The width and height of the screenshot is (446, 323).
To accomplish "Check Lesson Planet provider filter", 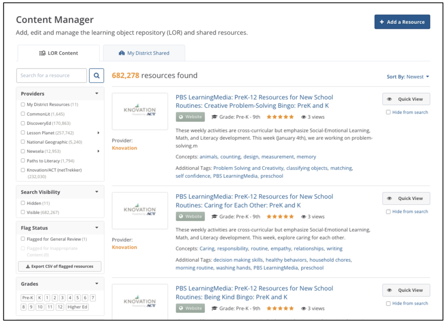I will click(23, 133).
